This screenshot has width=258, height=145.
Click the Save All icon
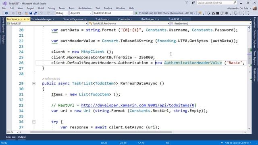pos(35,13)
